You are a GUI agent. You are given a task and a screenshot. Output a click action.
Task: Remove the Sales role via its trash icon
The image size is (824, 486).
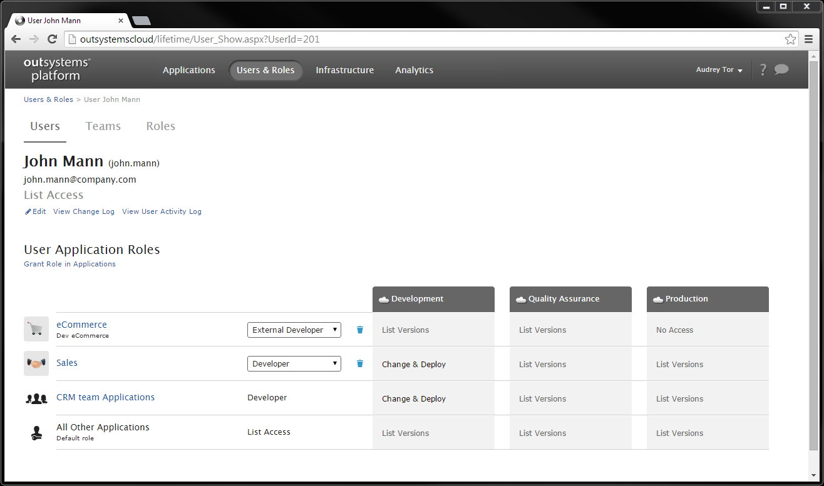tap(359, 363)
